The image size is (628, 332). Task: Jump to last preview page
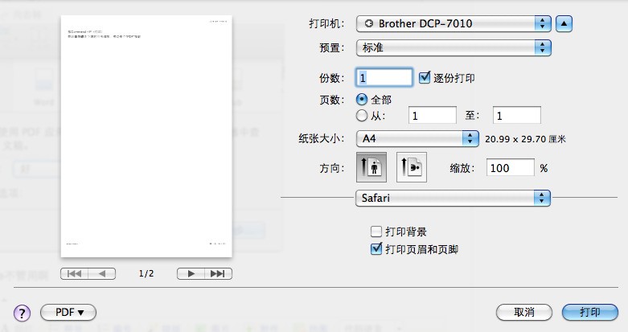point(218,273)
